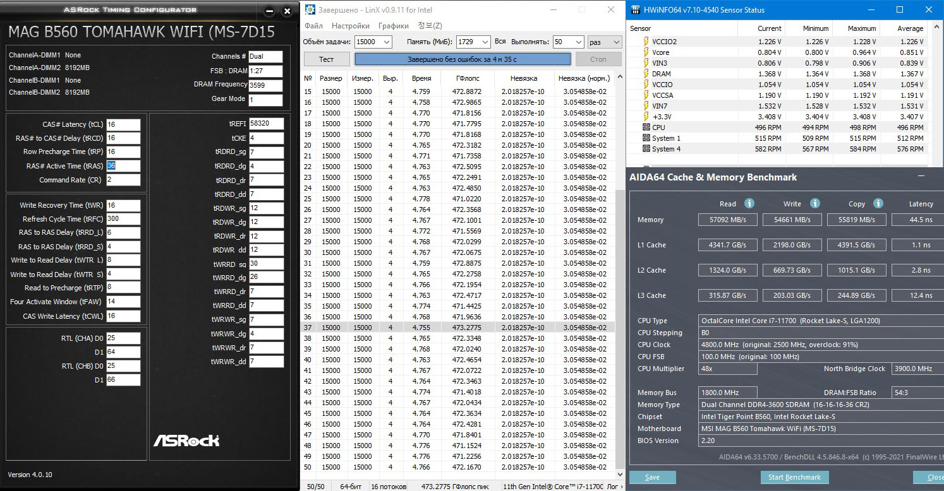
Task: Open the Настройки menu in LinX
Action: coord(351,26)
